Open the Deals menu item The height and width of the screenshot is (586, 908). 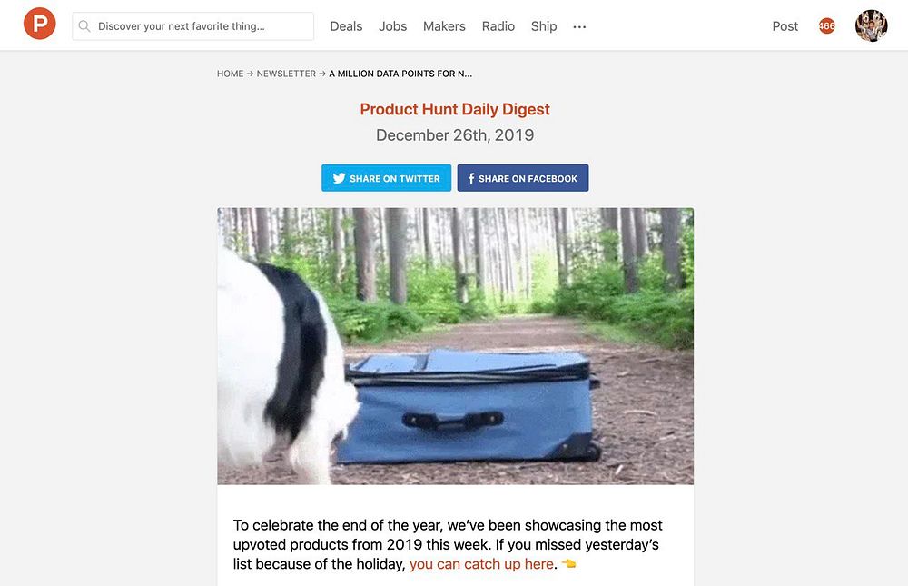point(346,26)
